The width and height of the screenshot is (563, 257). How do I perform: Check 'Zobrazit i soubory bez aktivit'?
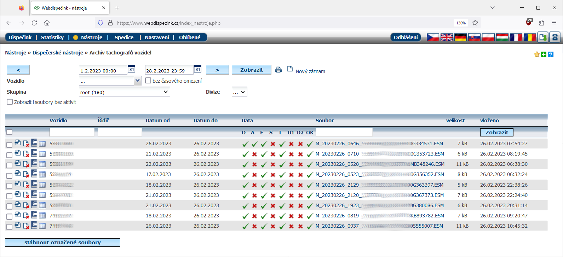[10, 102]
